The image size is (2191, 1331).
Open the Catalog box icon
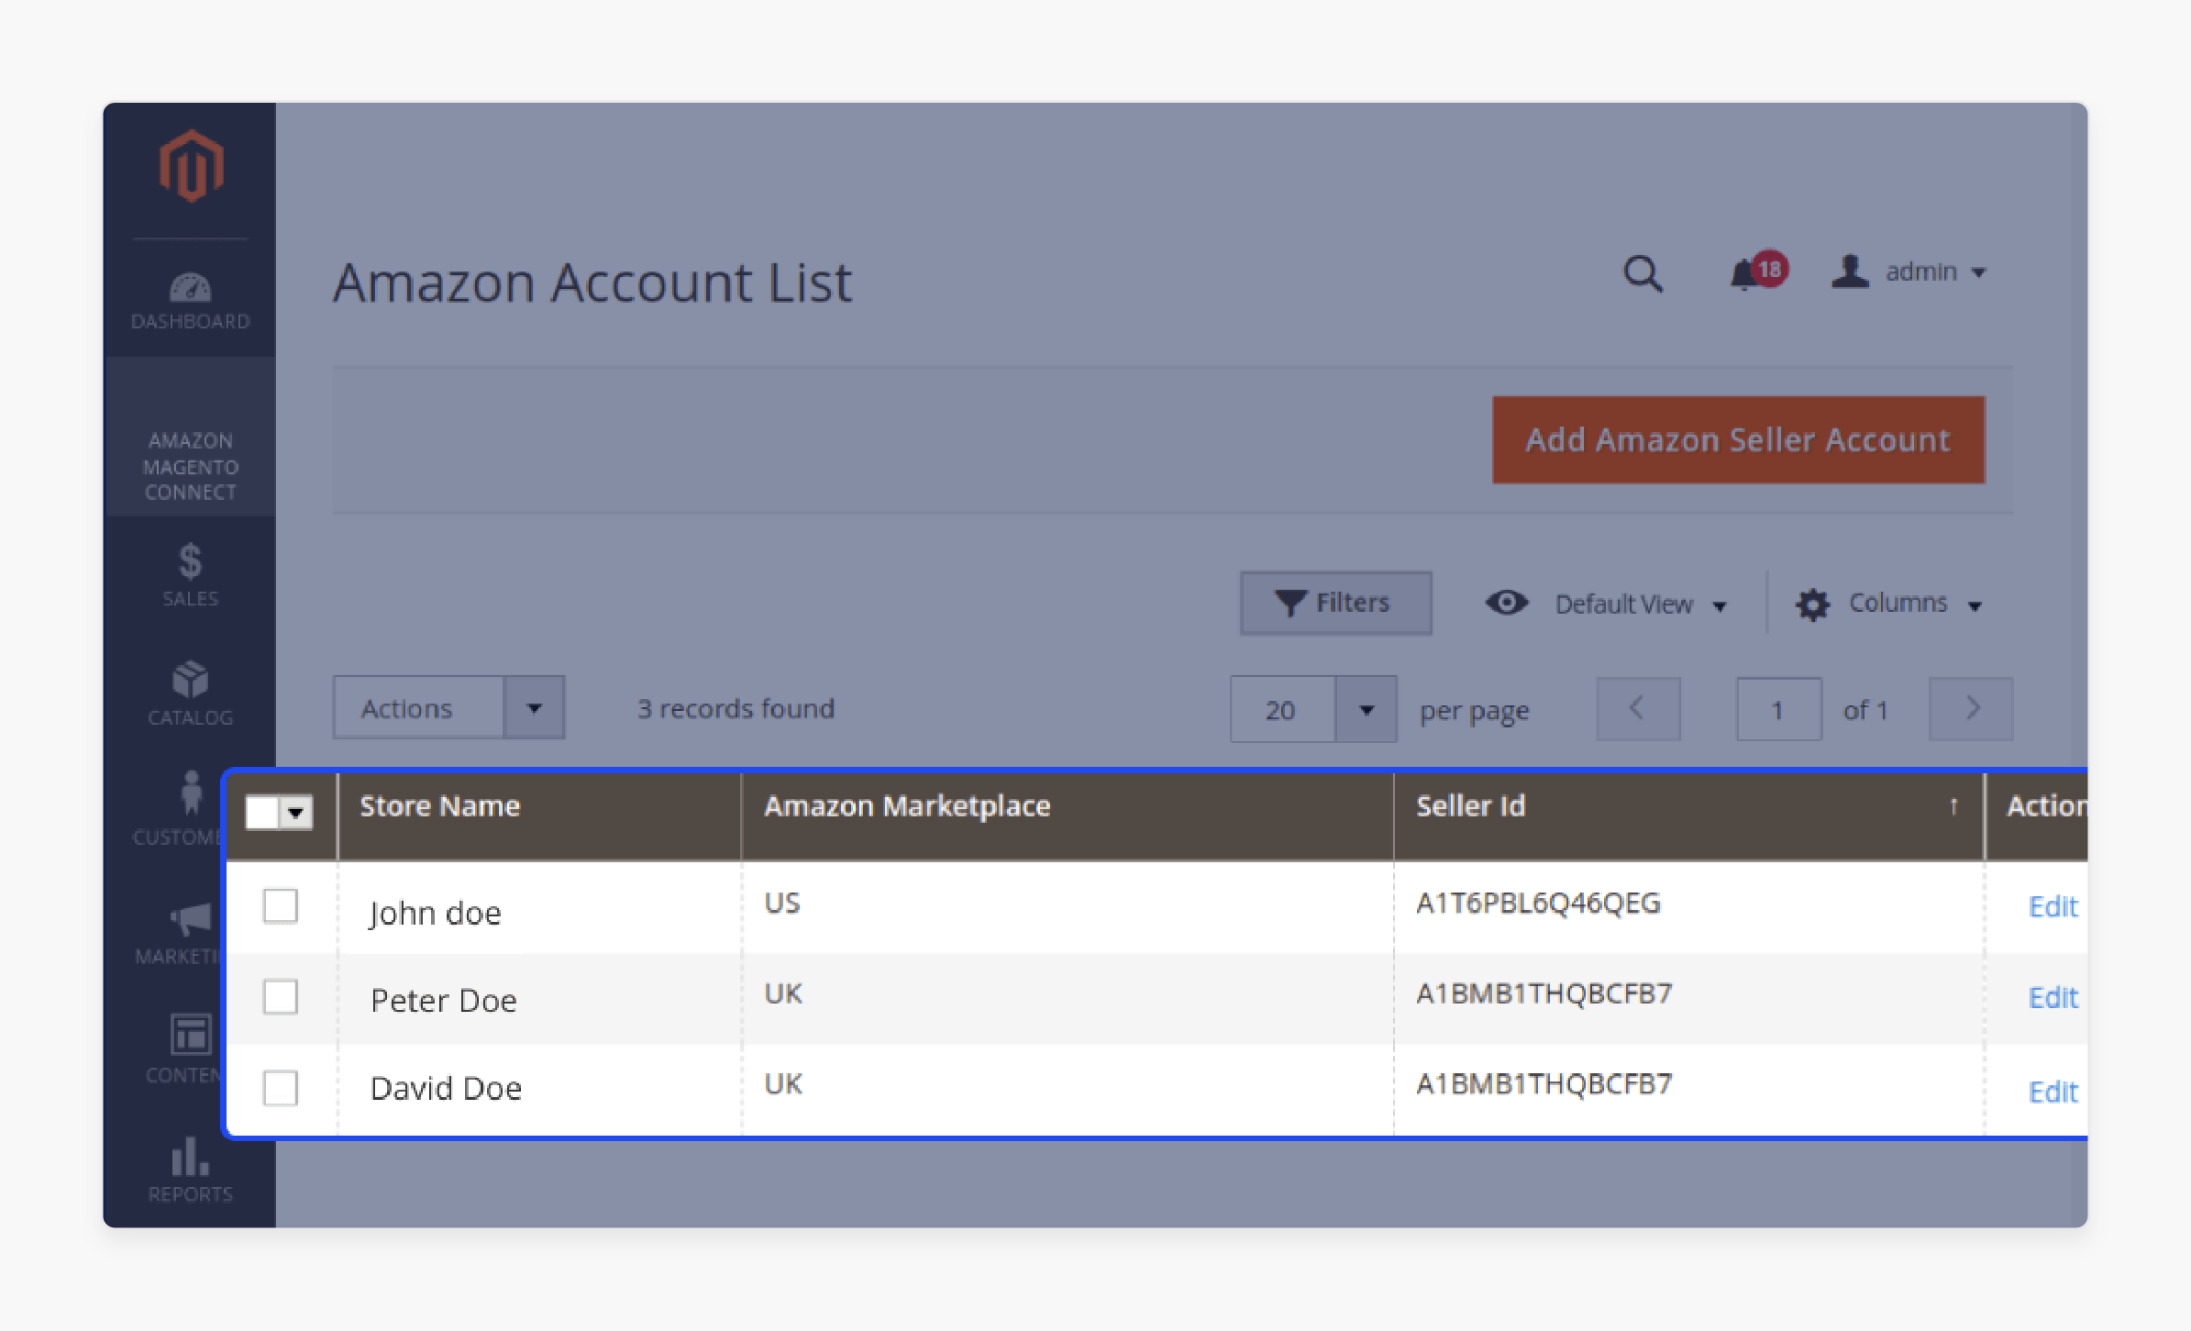pos(191,680)
